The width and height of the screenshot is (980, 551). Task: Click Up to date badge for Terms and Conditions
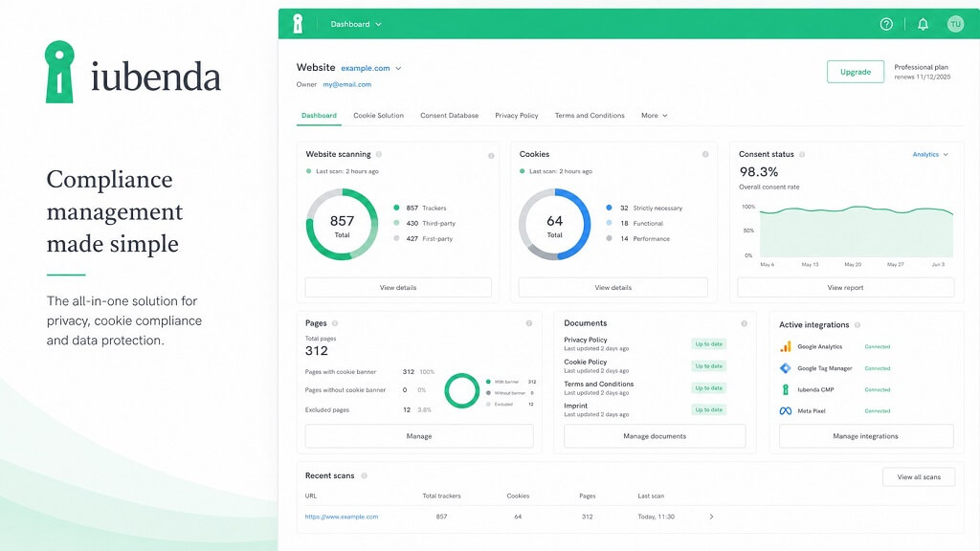click(709, 388)
